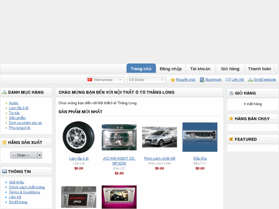This screenshot has width=279, height=209.
Task: Click the envelope icon for Liên hệ
Action: point(228,80)
